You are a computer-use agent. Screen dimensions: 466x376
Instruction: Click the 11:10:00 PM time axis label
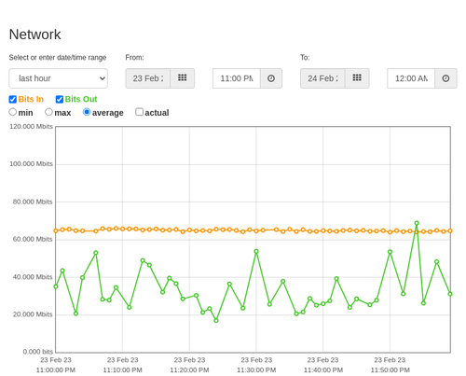pyautogui.click(x=122, y=370)
